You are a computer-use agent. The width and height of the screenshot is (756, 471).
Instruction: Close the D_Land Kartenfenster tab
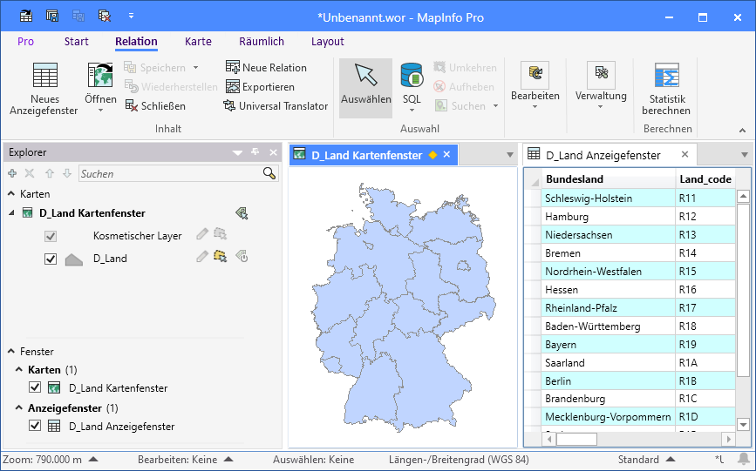pyautogui.click(x=446, y=155)
